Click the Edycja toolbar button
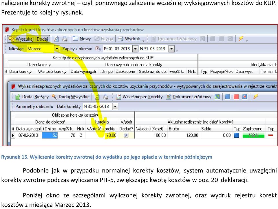 (104, 39)
